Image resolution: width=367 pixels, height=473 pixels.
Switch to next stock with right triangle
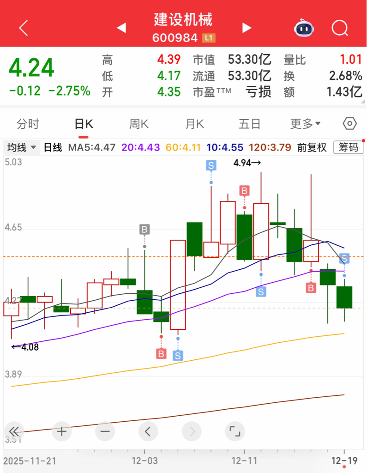[x=247, y=28]
